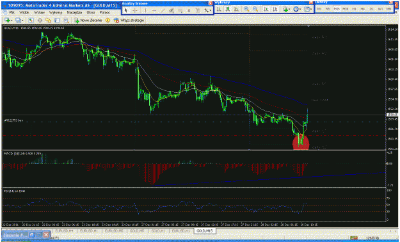Open the Indicators list dropdown

[x=287, y=10]
